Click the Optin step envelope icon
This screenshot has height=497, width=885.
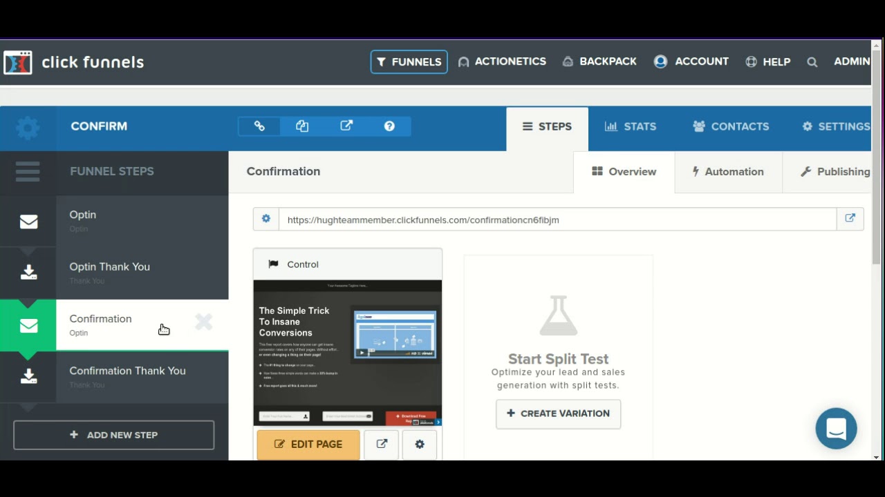coord(28,222)
